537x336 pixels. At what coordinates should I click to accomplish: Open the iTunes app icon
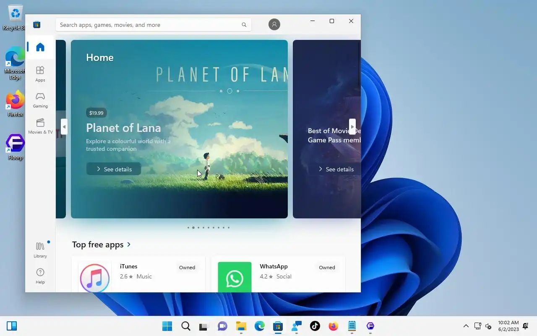(x=95, y=277)
